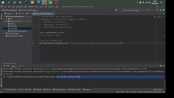Change UTF-8 file encoding in status bar
Image resolution: width=174 pixels, height=98 pixels.
[x=127, y=92]
